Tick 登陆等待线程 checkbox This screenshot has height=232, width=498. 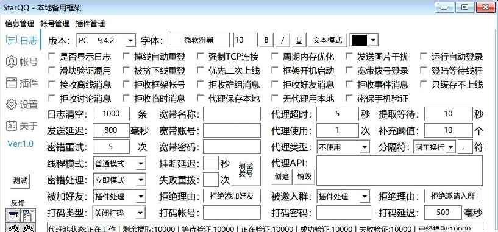pyautogui.click(x=423, y=71)
